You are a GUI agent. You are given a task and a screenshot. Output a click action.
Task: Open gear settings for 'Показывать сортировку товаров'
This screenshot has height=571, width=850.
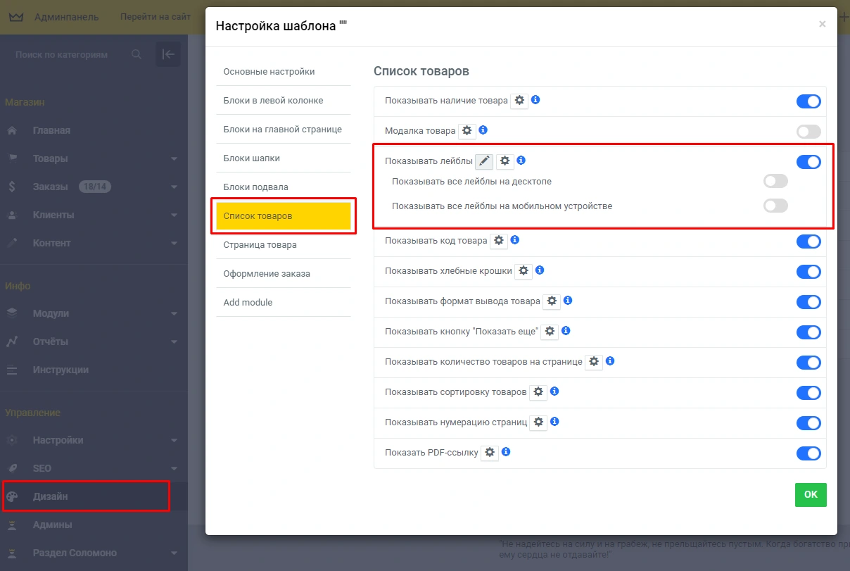tap(538, 391)
